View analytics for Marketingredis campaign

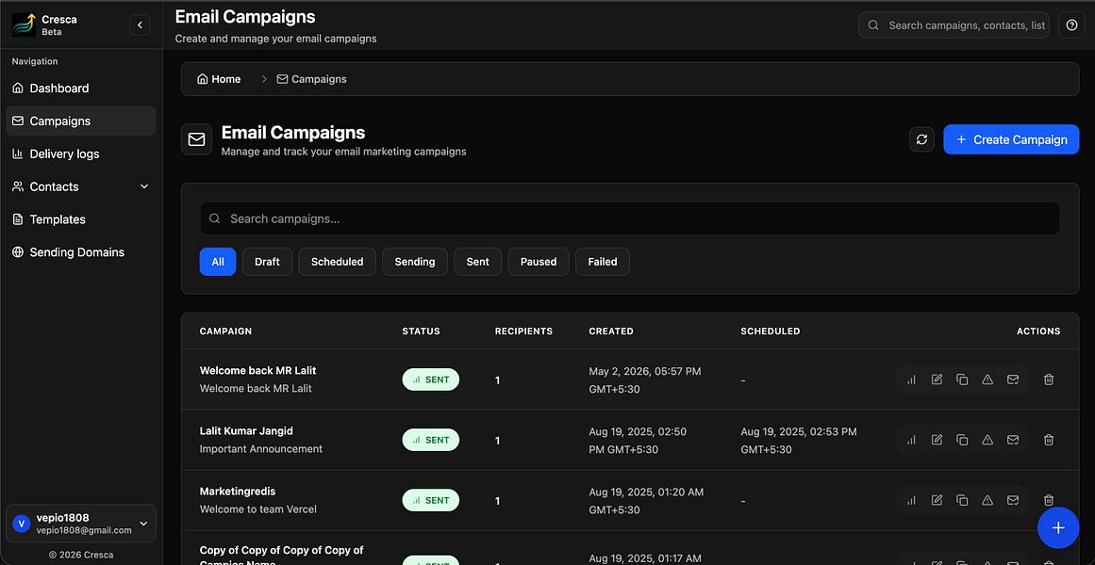(911, 500)
